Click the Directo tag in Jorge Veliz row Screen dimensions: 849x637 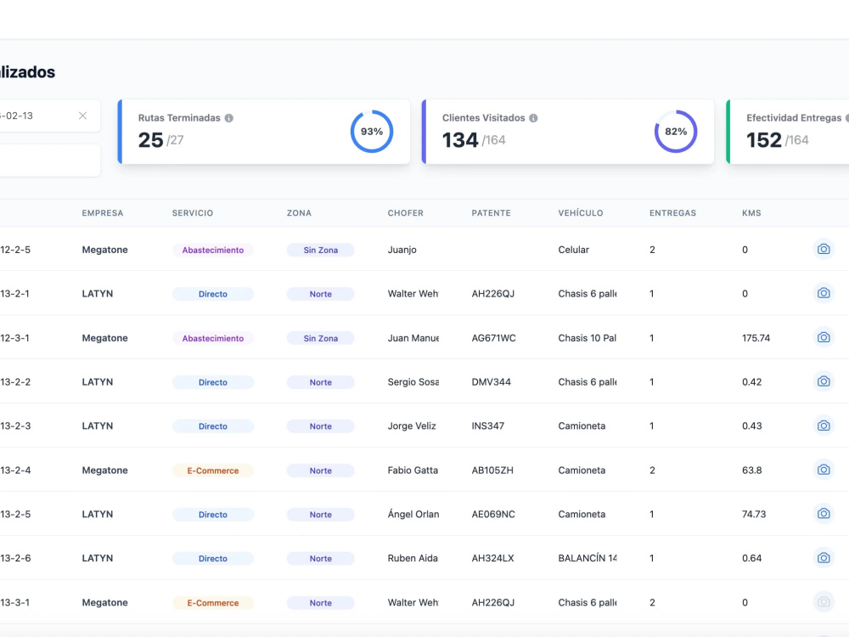213,426
